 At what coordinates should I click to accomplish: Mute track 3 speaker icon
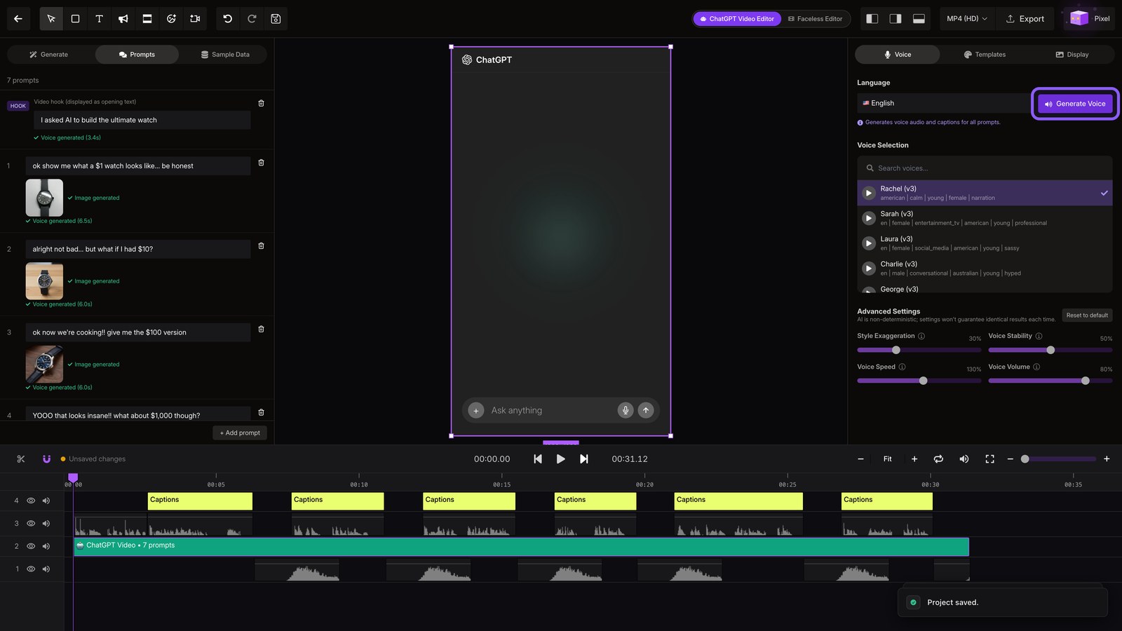[x=46, y=524]
